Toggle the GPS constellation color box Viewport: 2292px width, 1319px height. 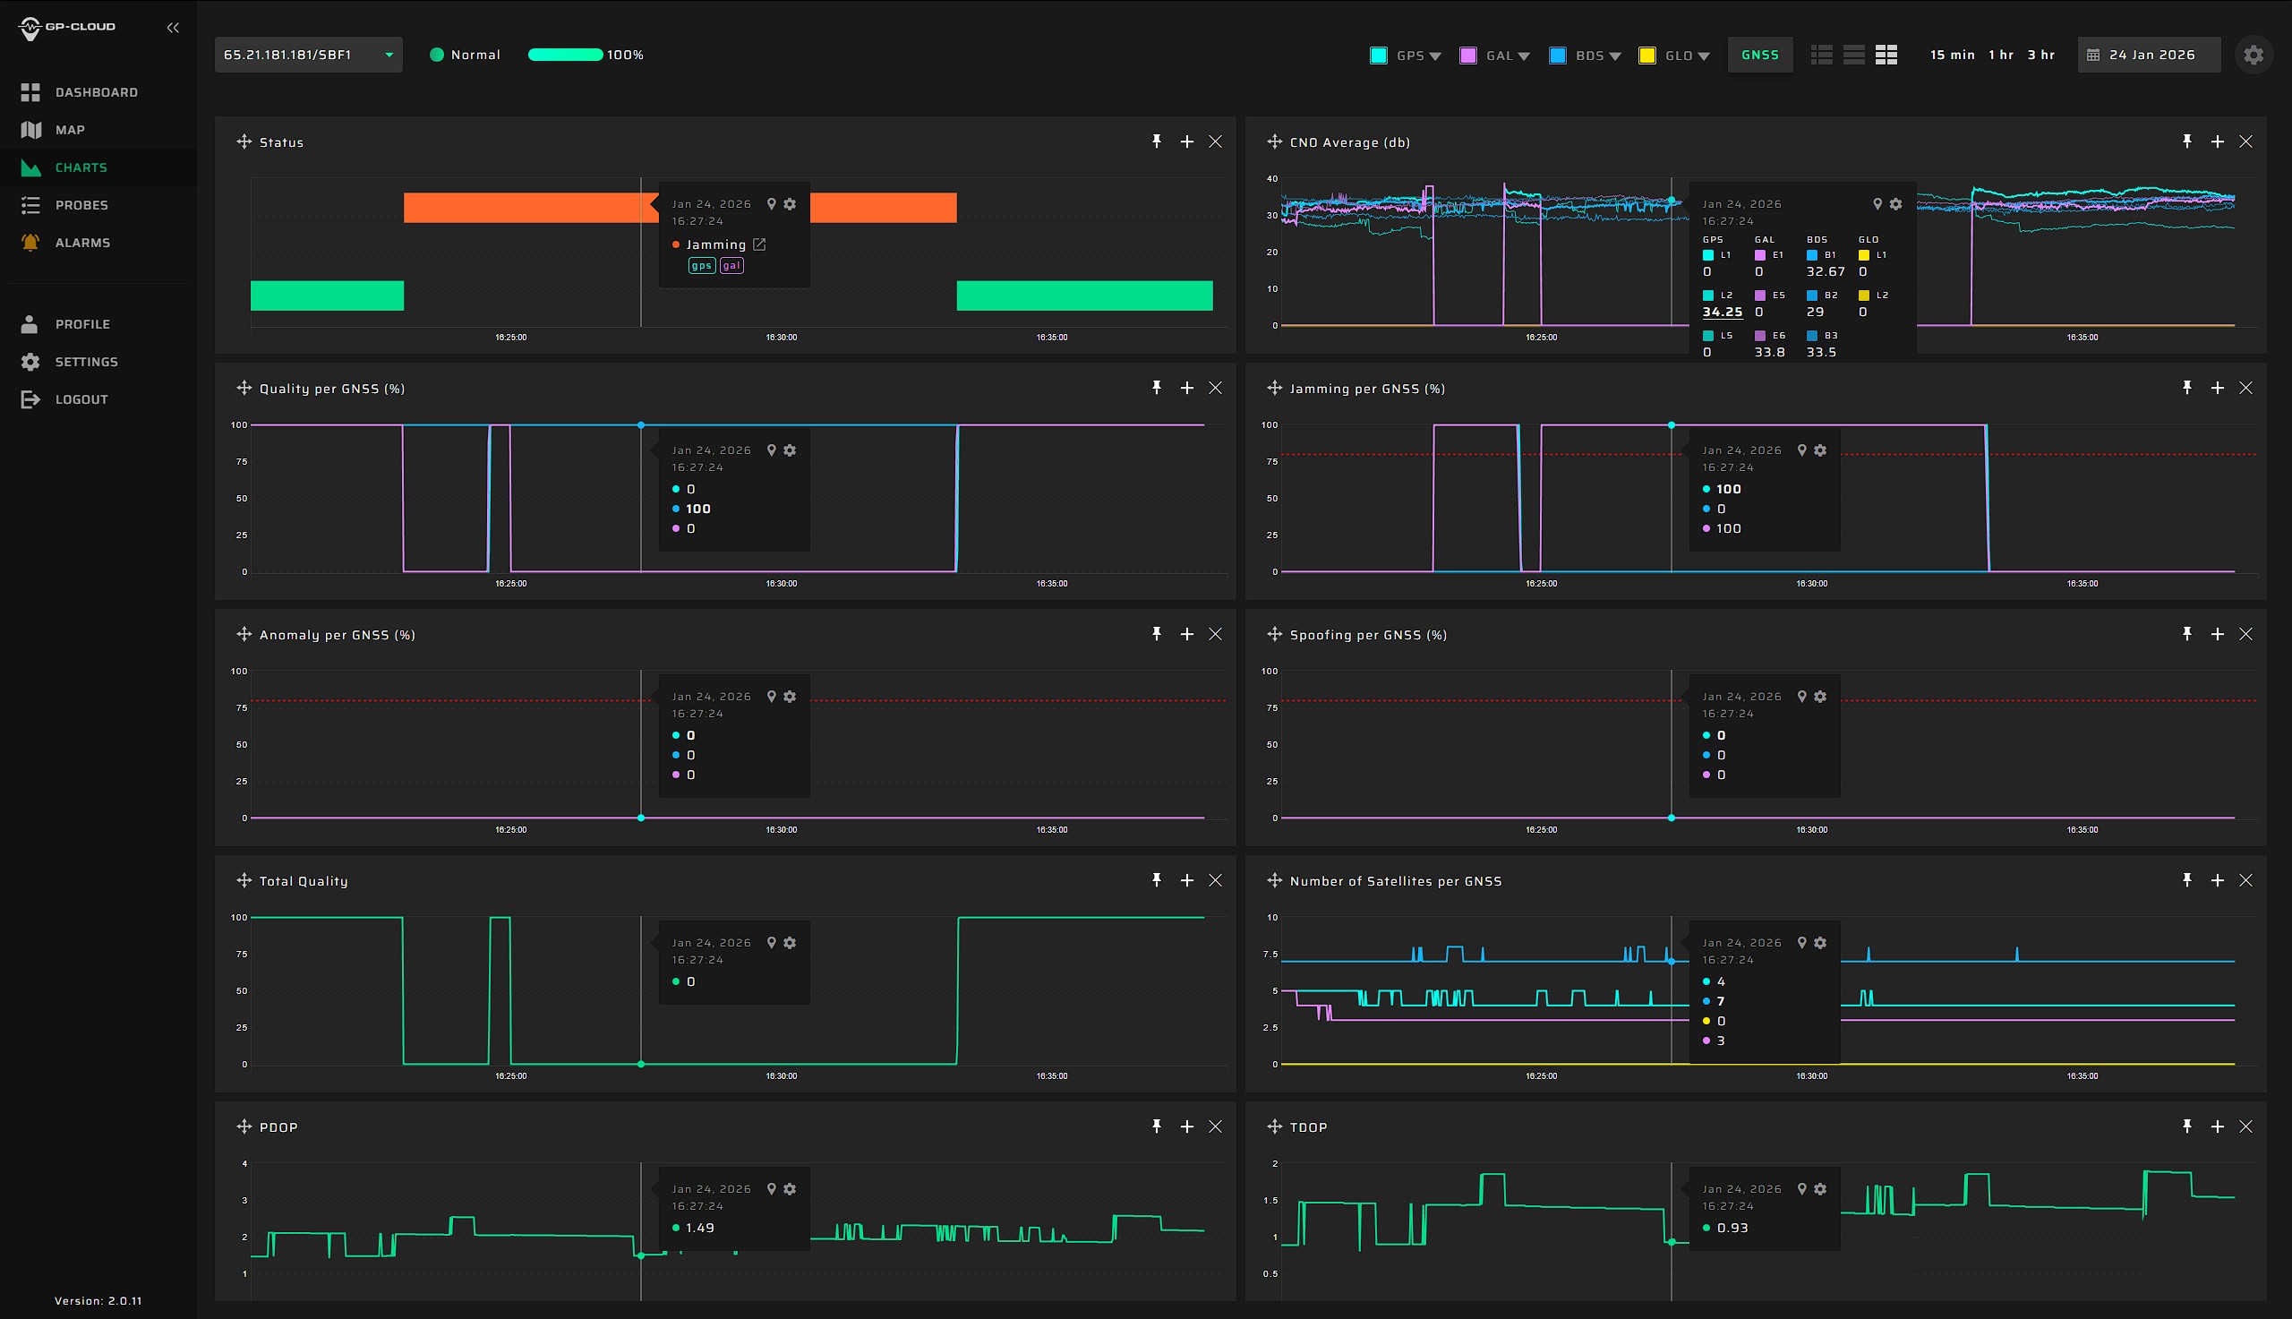[1378, 56]
